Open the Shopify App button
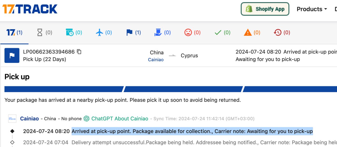 click(x=265, y=9)
